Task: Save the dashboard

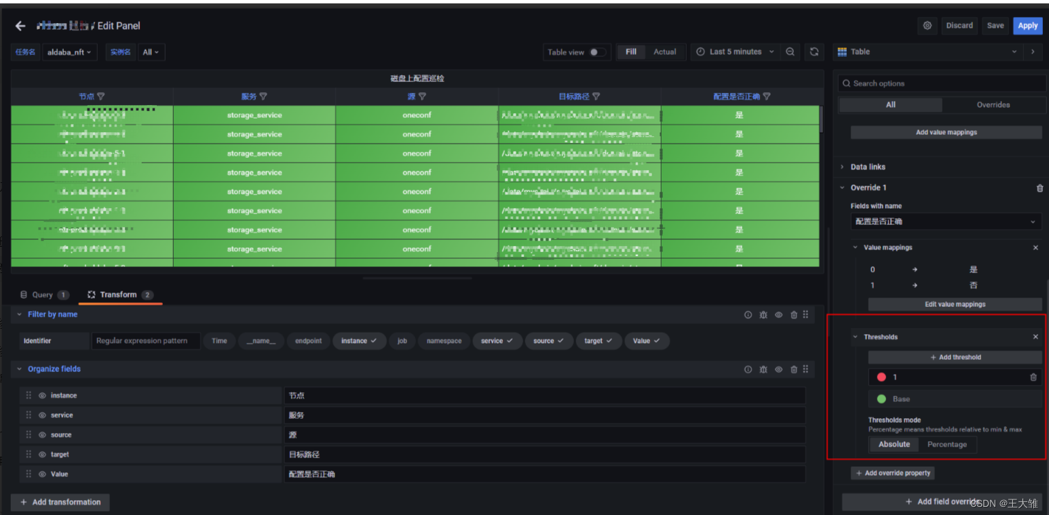Action: pyautogui.click(x=995, y=26)
